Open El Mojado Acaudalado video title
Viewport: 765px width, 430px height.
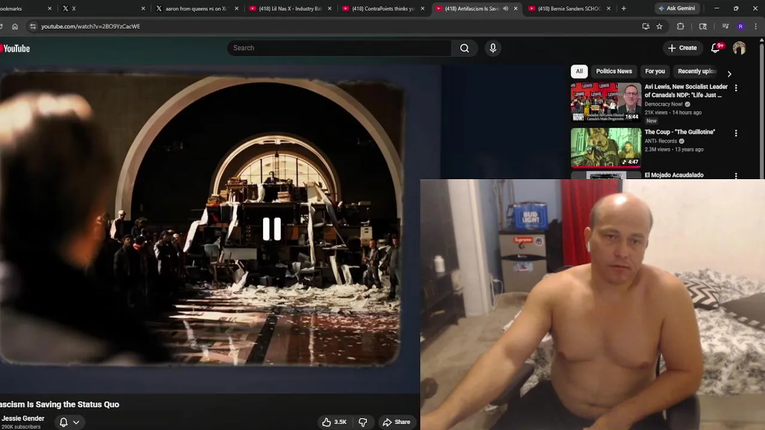click(674, 175)
